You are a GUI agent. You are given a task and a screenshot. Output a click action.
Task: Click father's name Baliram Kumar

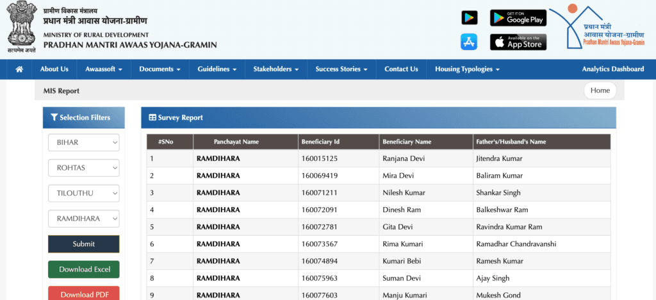[499, 176]
